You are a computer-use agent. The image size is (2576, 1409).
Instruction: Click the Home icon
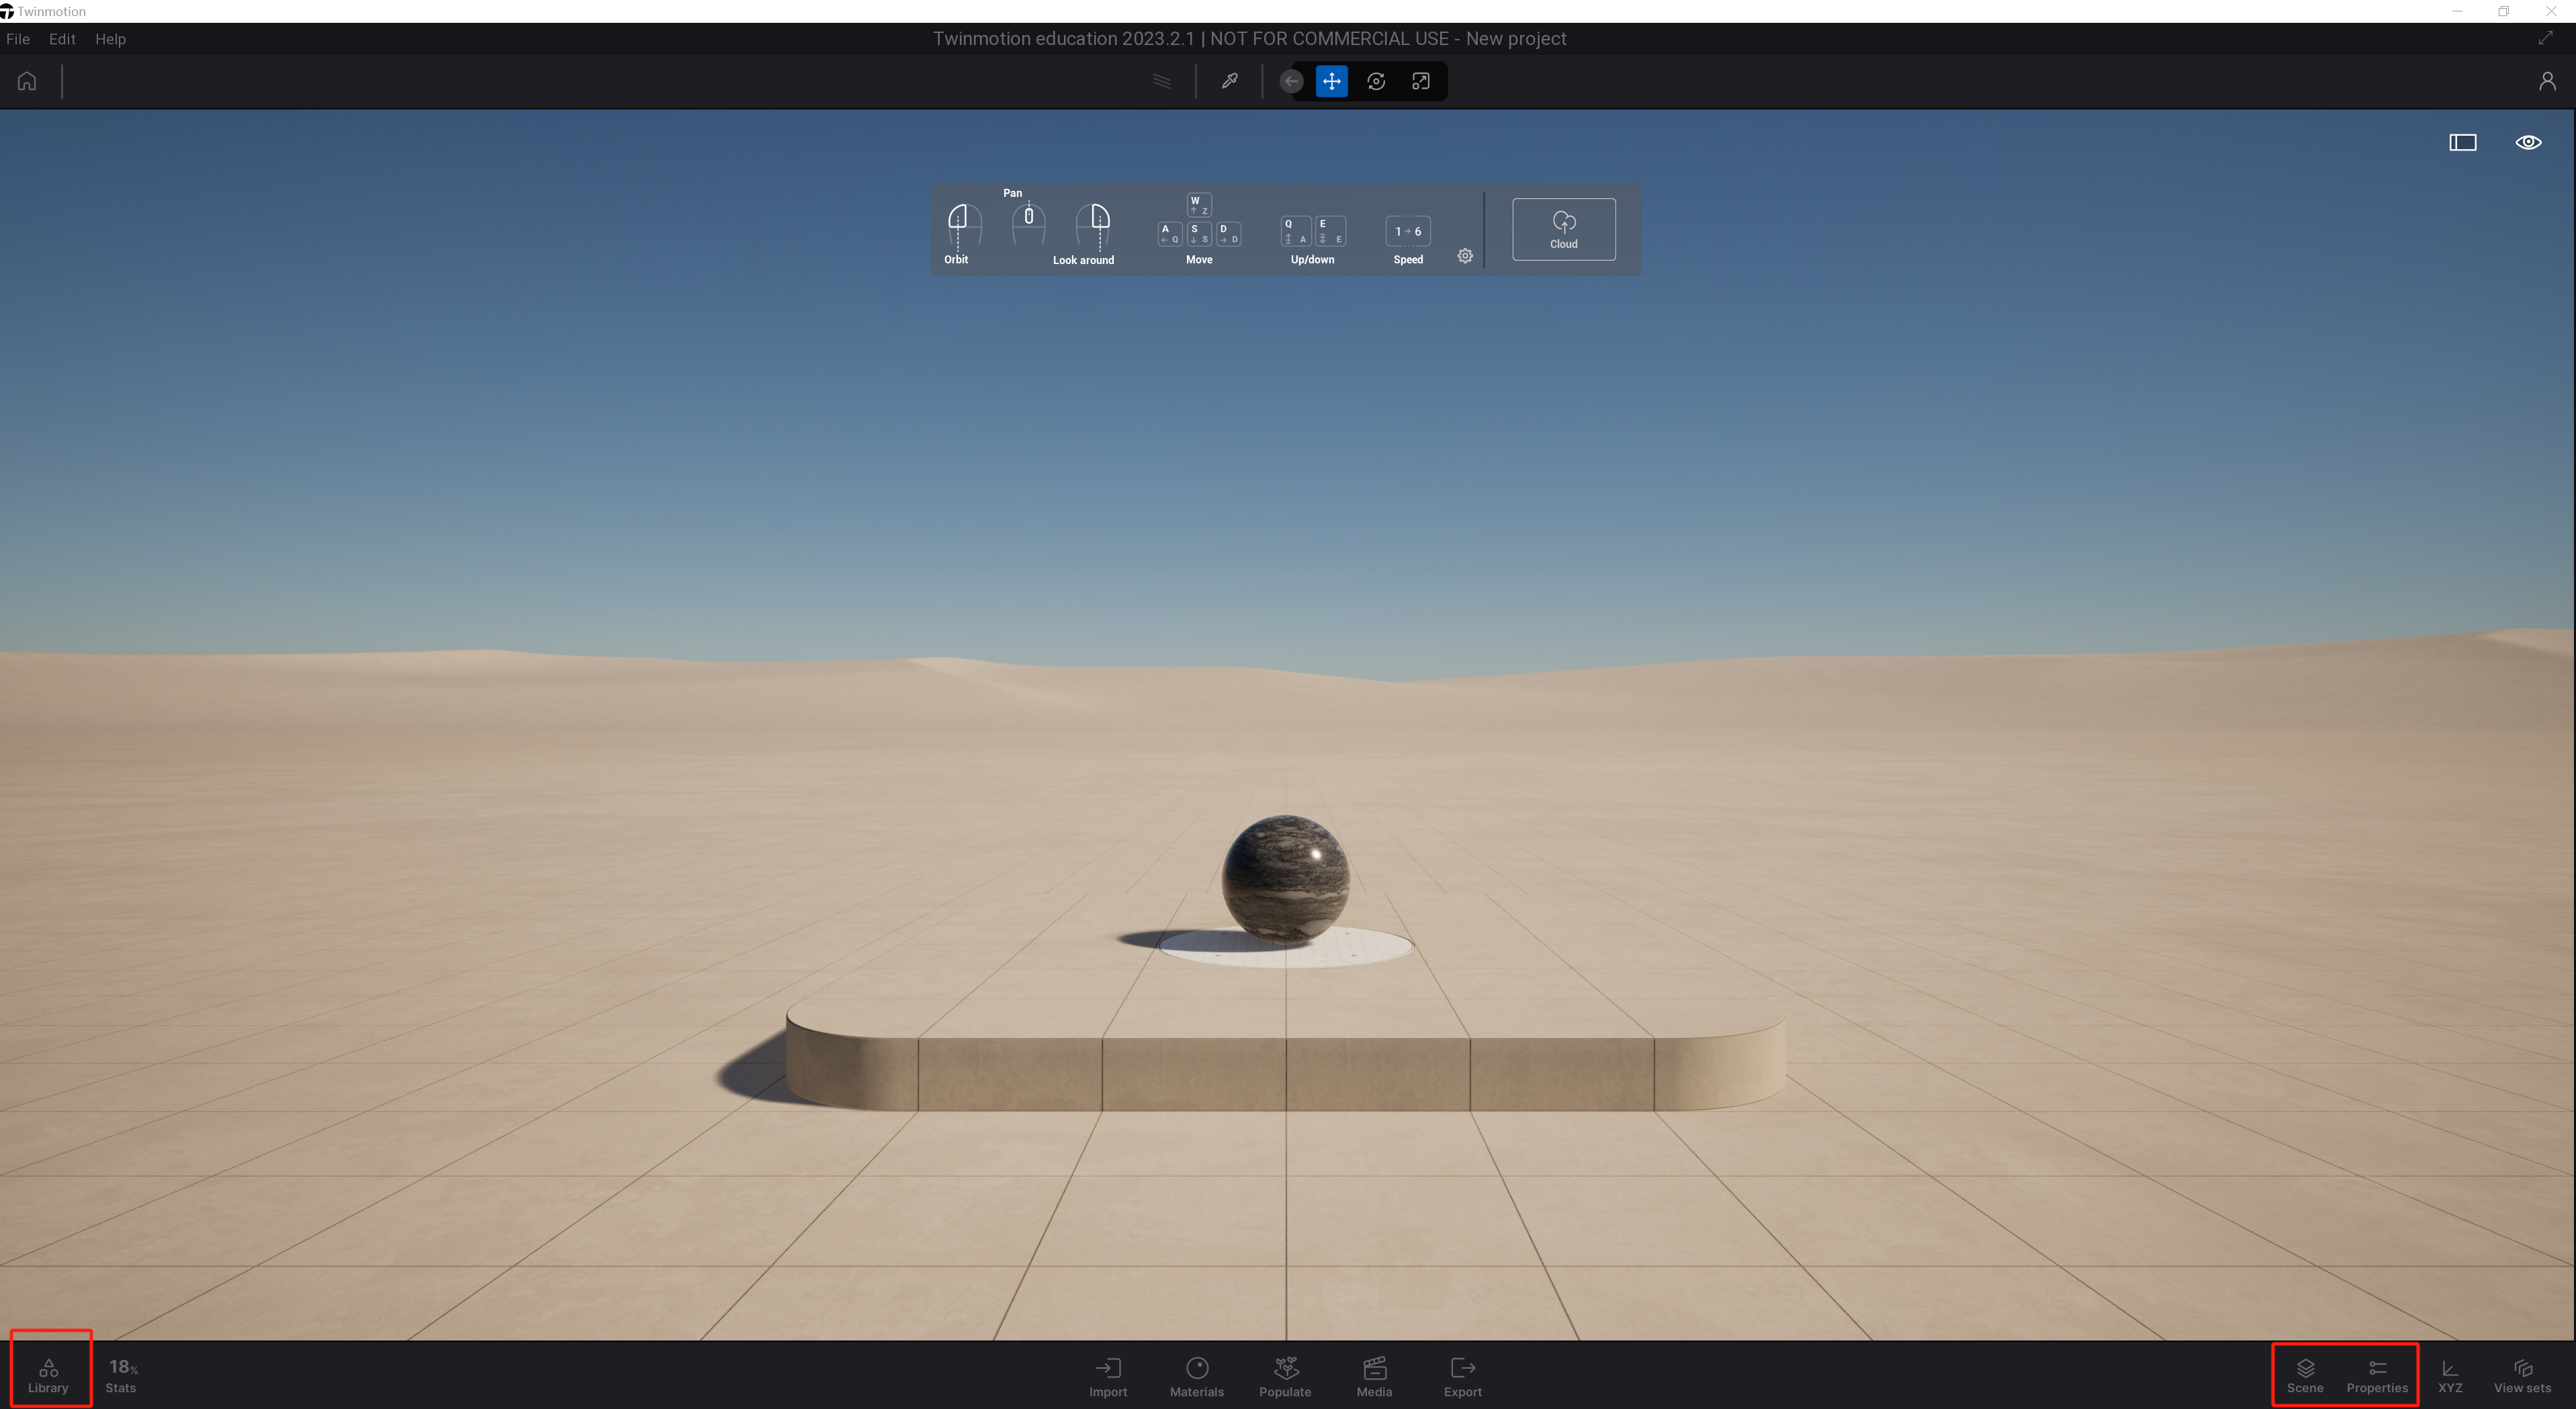point(27,81)
